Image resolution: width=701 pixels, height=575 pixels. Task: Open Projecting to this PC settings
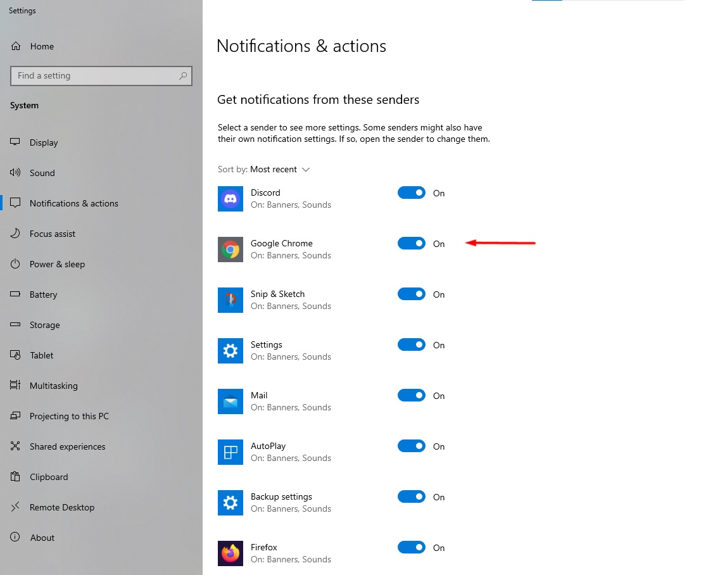click(69, 416)
